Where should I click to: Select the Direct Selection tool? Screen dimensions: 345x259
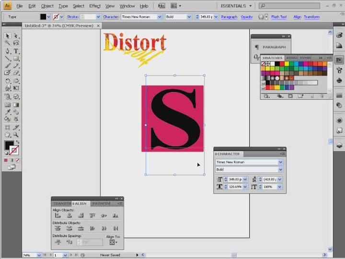[16, 35]
